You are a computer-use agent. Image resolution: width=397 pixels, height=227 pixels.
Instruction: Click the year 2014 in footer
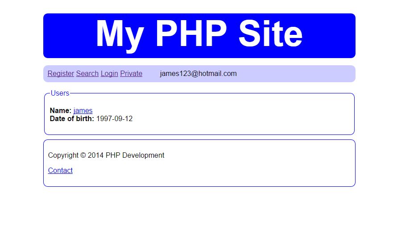(95, 156)
